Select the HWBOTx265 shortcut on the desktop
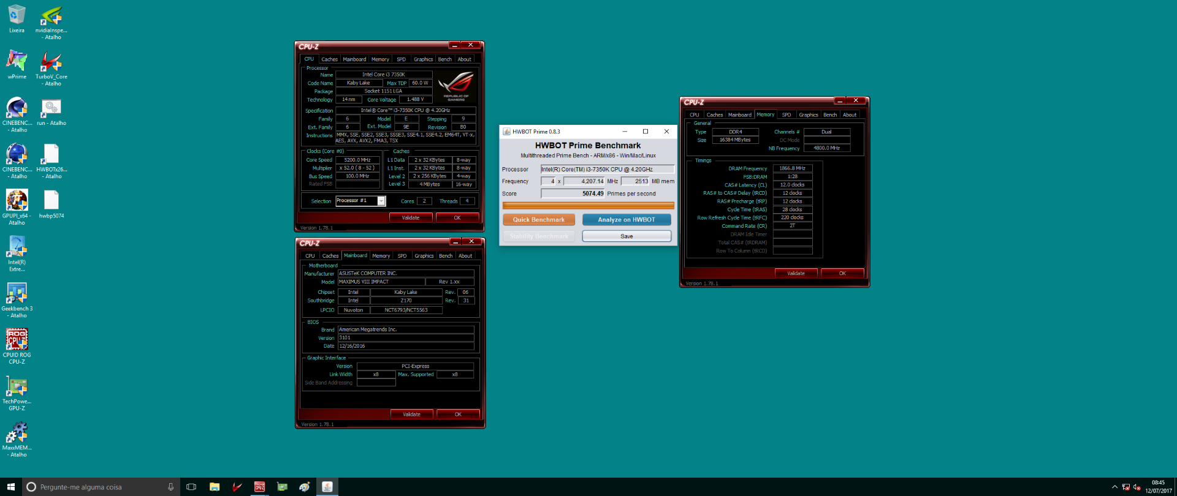This screenshot has height=496, width=1177. coord(51,162)
